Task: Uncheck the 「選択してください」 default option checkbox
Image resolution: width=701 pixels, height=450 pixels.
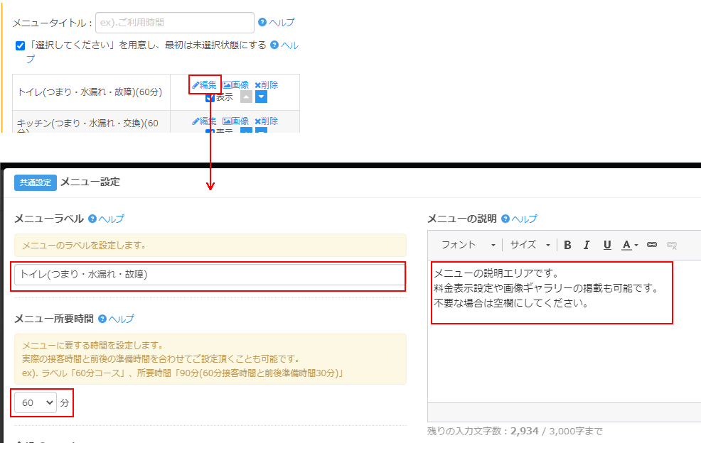Action: click(21, 45)
